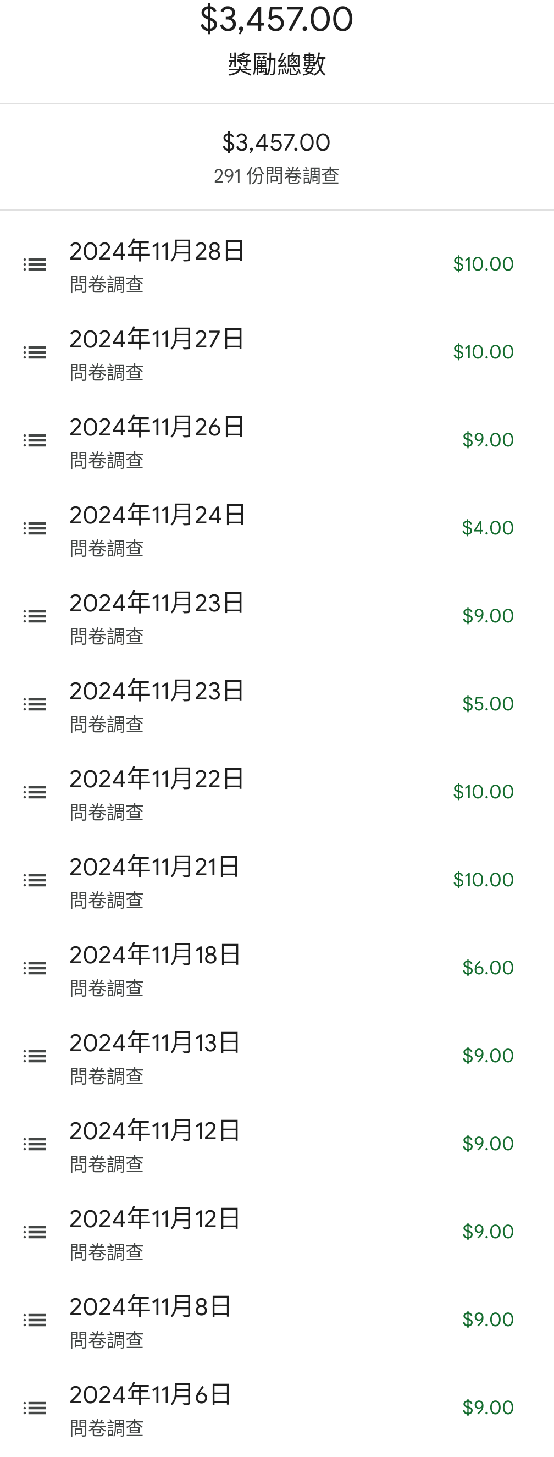The width and height of the screenshot is (554, 1457).
Task: Click the list icon beside 2024年11月28日
Action: pyautogui.click(x=35, y=264)
